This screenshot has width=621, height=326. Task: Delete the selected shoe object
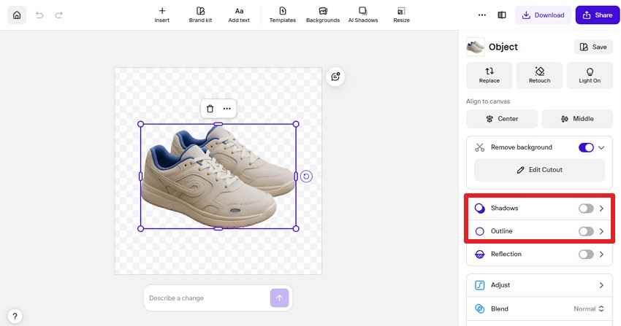(210, 109)
